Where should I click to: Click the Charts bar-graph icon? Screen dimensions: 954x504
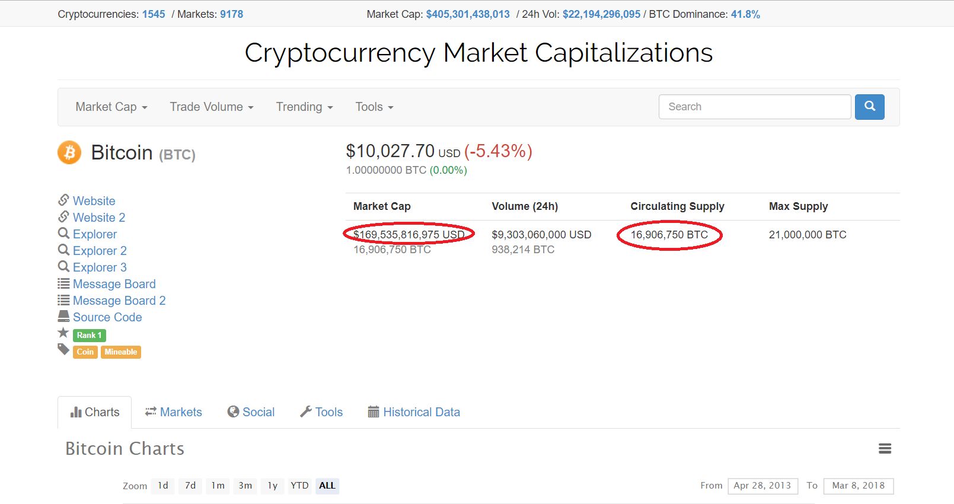(x=78, y=412)
